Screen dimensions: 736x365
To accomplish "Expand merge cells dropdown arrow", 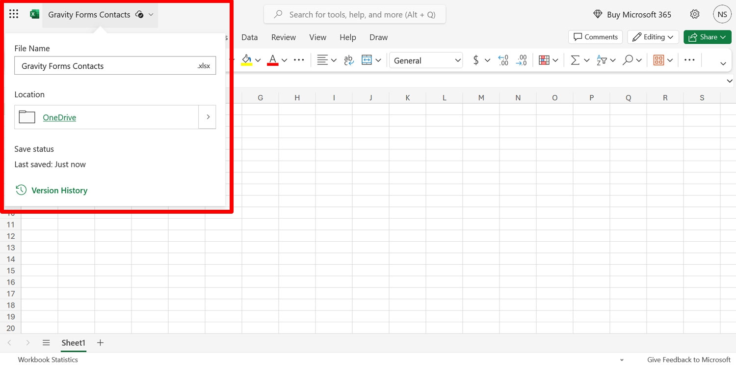I will [378, 60].
